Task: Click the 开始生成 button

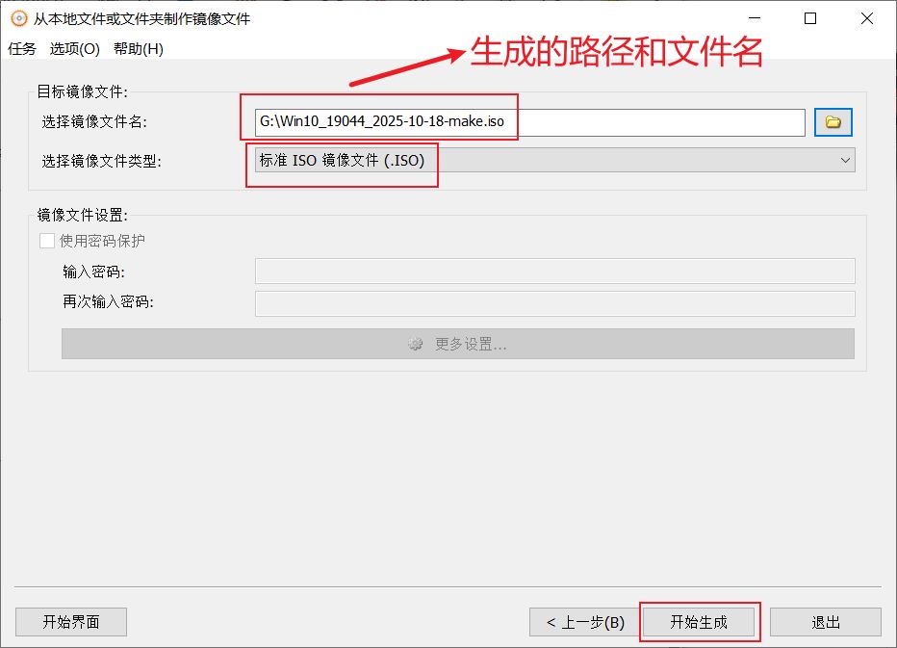Action: click(699, 622)
